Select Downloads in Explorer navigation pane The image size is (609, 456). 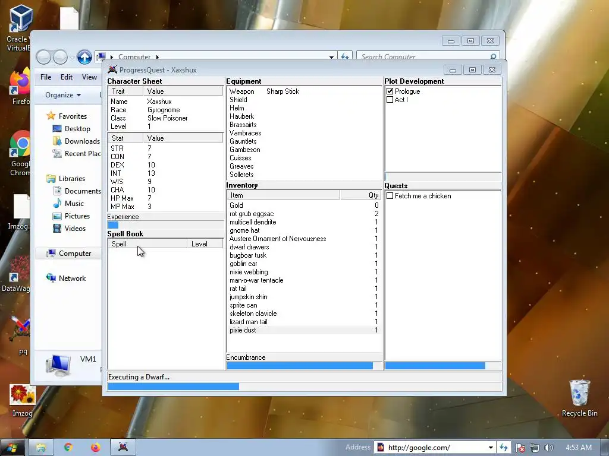82,141
